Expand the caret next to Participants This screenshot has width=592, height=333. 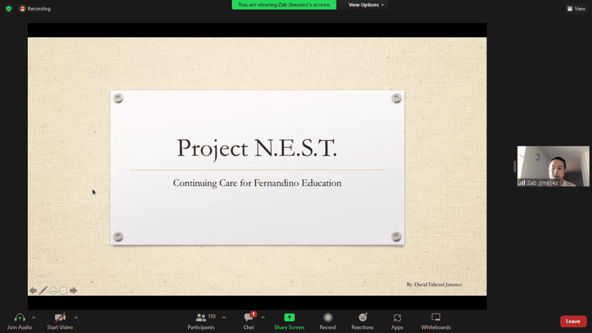click(x=224, y=318)
